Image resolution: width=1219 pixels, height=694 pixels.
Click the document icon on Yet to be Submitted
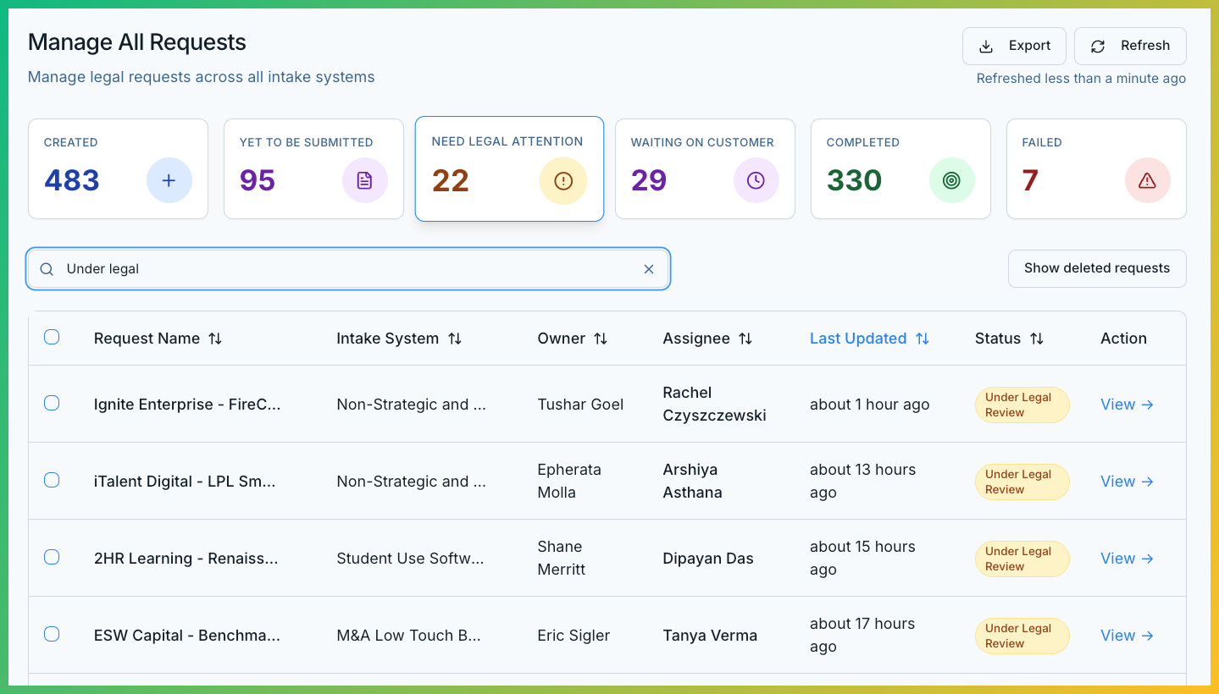(x=365, y=179)
